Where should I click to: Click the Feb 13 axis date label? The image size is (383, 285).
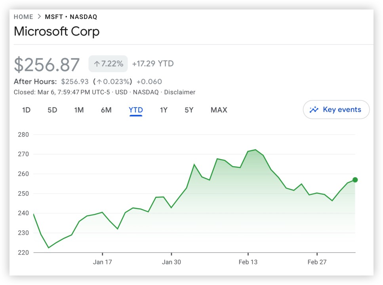[x=248, y=262]
